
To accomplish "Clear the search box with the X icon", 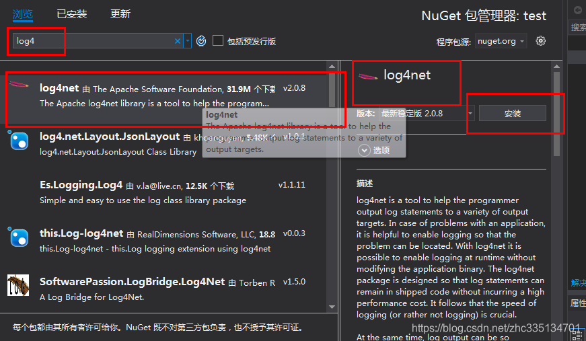I will click(x=178, y=41).
